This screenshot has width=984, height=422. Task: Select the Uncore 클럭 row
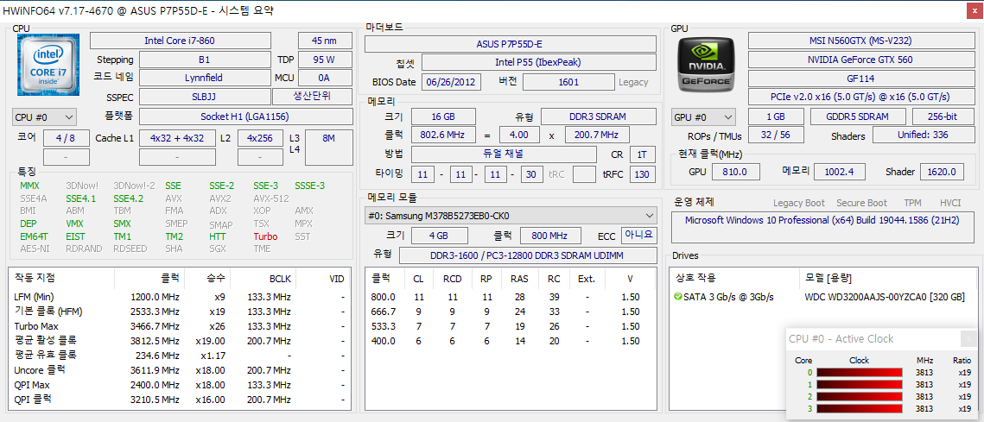[x=180, y=370]
